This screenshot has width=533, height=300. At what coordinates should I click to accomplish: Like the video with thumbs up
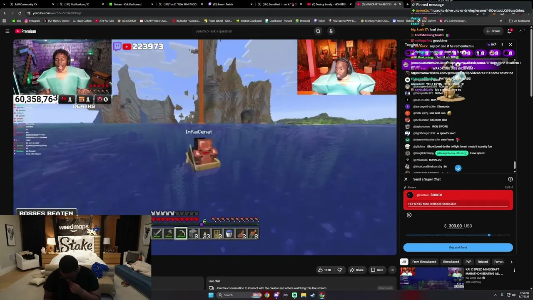click(325, 270)
